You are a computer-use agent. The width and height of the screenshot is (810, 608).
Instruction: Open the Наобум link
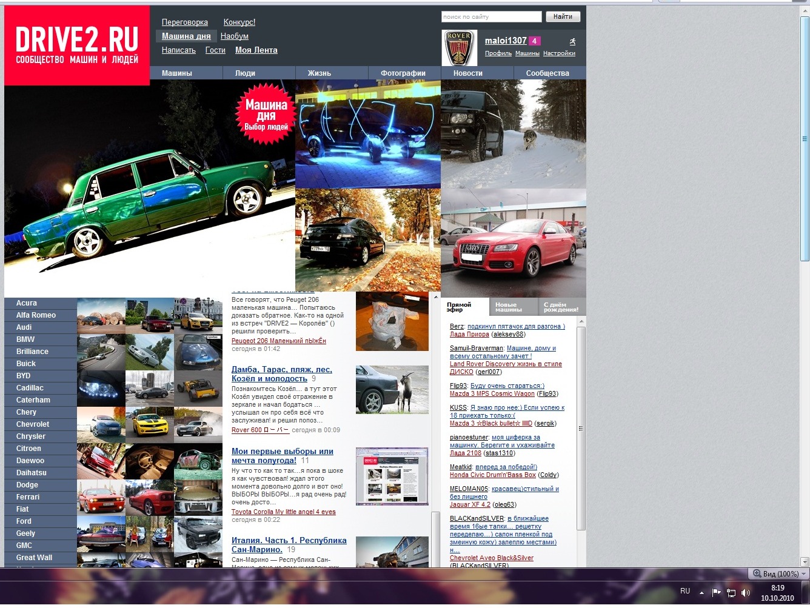coord(235,36)
